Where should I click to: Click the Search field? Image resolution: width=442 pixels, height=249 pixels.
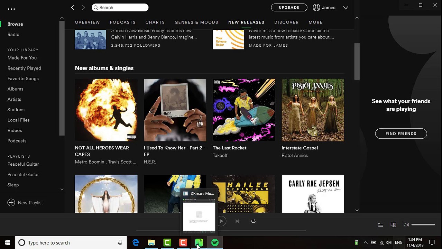pyautogui.click(x=120, y=7)
